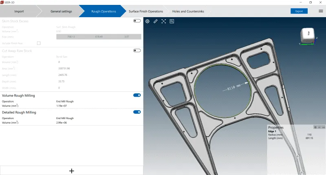Click the fit-to-view icon
Image resolution: width=326 pixels, height=175 pixels.
click(x=164, y=21)
